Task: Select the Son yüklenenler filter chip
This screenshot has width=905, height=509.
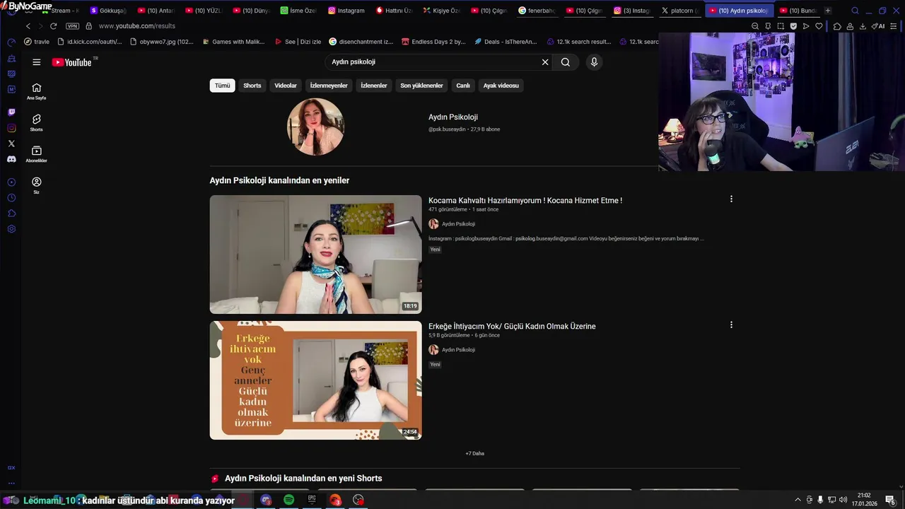Action: click(x=421, y=86)
